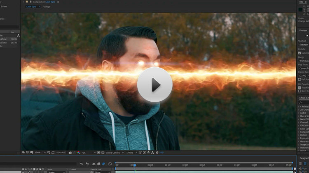Click the Info panel color swatch

(x=300, y=9)
